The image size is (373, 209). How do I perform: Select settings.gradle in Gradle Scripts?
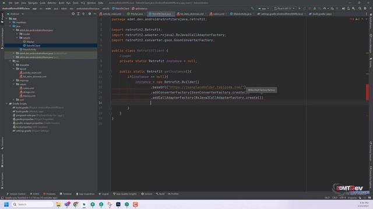tap(31, 131)
